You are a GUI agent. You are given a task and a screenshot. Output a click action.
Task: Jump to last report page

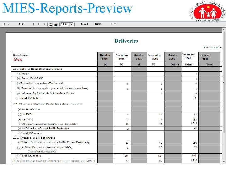[x=39, y=24]
